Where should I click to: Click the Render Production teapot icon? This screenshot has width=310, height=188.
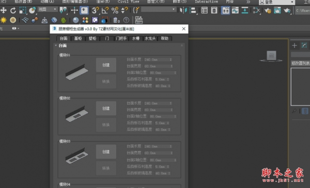(x=287, y=10)
